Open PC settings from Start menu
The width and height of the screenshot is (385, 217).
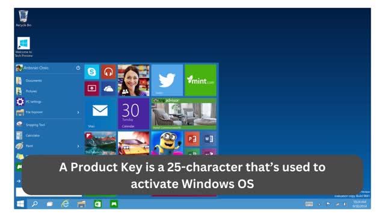(28, 102)
